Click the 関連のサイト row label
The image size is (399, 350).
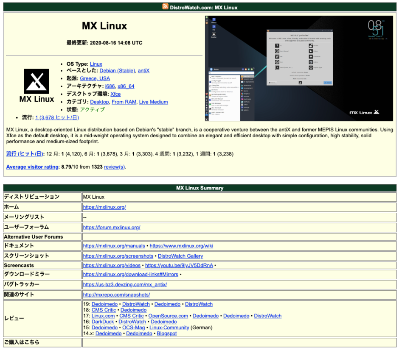19,294
